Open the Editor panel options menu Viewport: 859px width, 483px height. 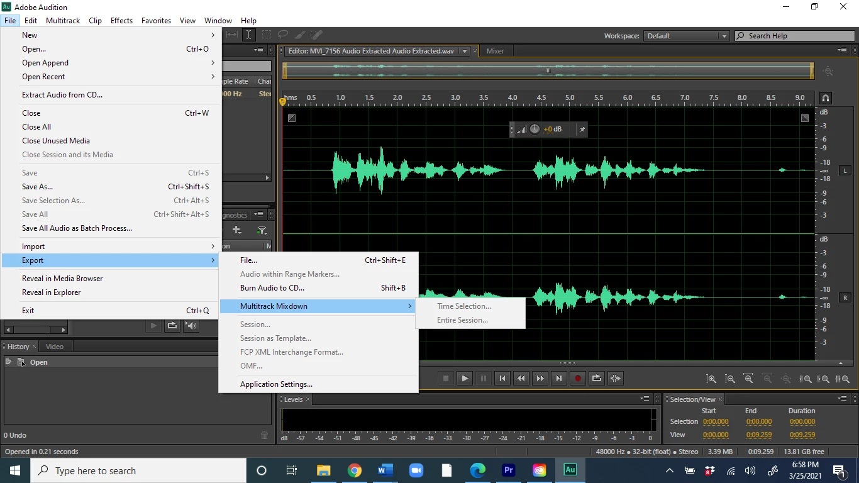(x=843, y=50)
